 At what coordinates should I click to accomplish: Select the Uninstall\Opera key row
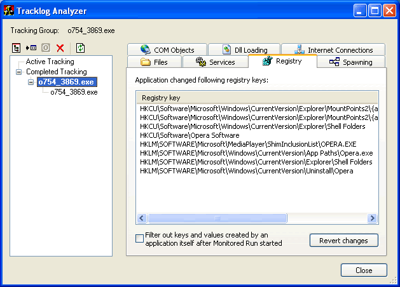tap(257, 171)
